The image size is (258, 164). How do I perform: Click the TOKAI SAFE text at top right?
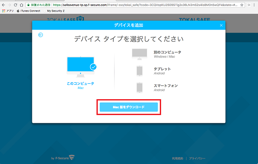click(195, 19)
